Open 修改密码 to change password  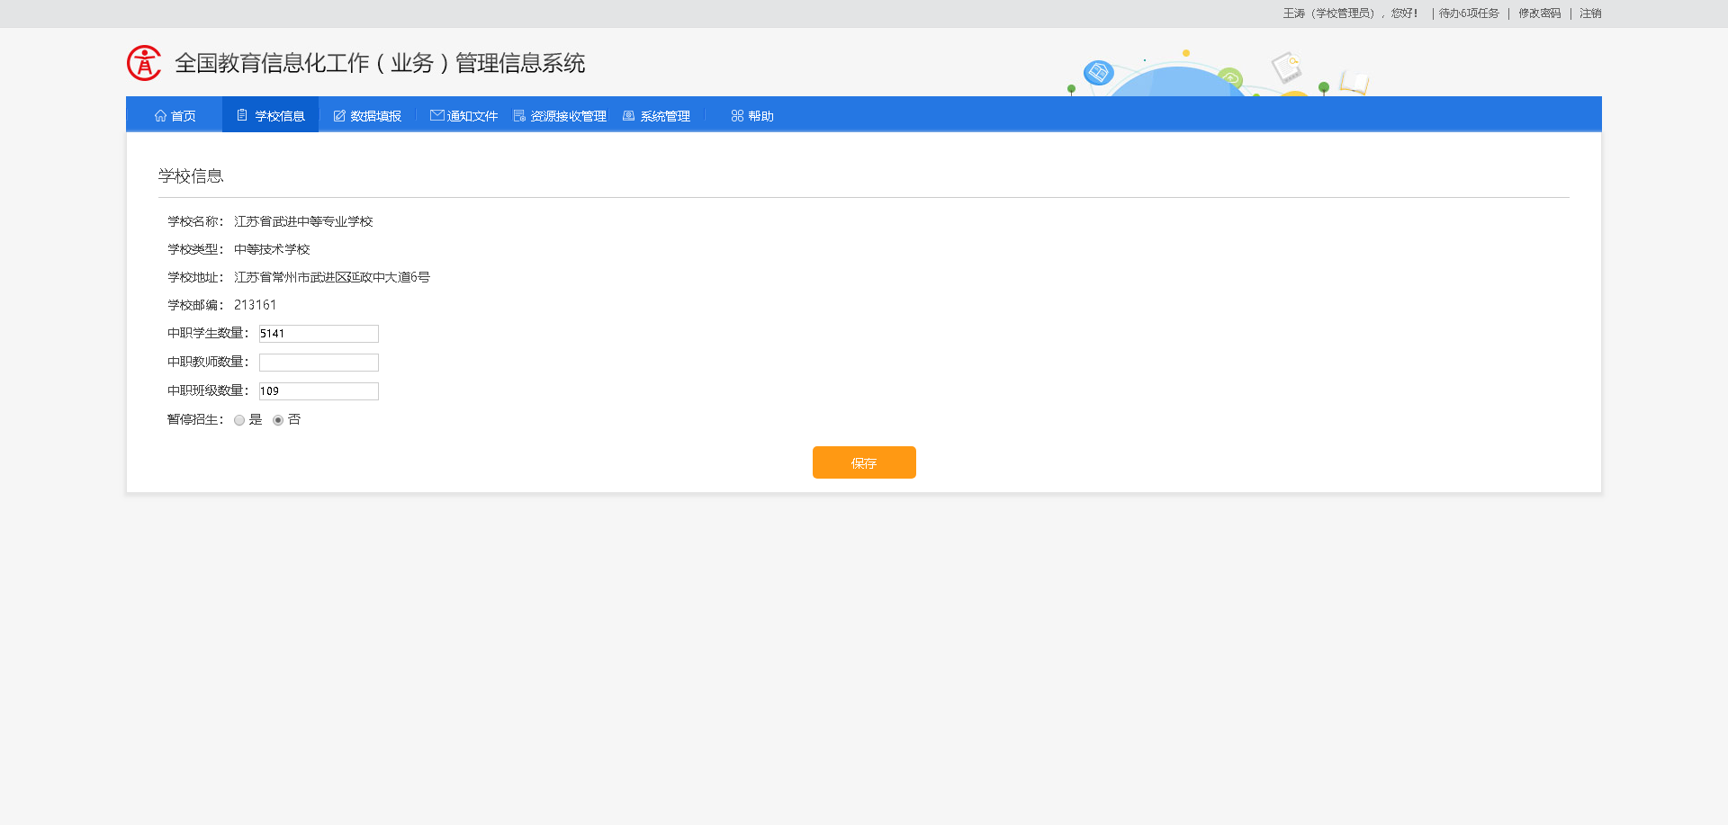click(1538, 13)
